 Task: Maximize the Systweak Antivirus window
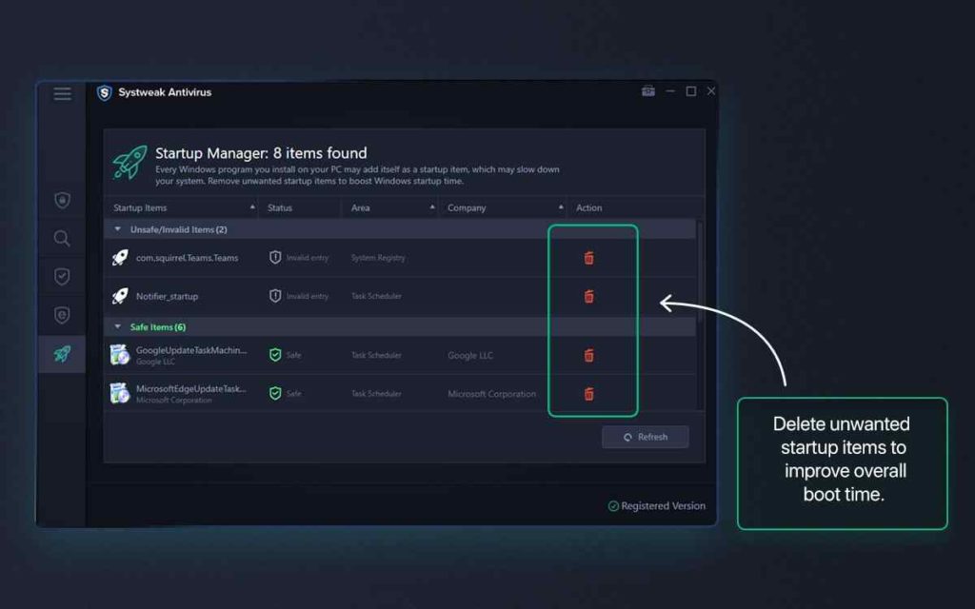point(691,91)
